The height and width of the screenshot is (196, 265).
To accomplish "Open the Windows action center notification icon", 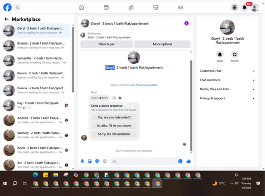I will (x=258, y=183).
